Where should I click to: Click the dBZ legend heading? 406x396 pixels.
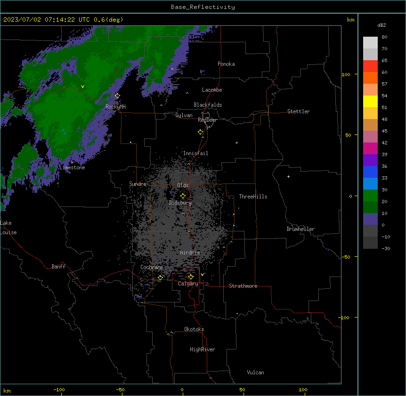tap(382, 25)
